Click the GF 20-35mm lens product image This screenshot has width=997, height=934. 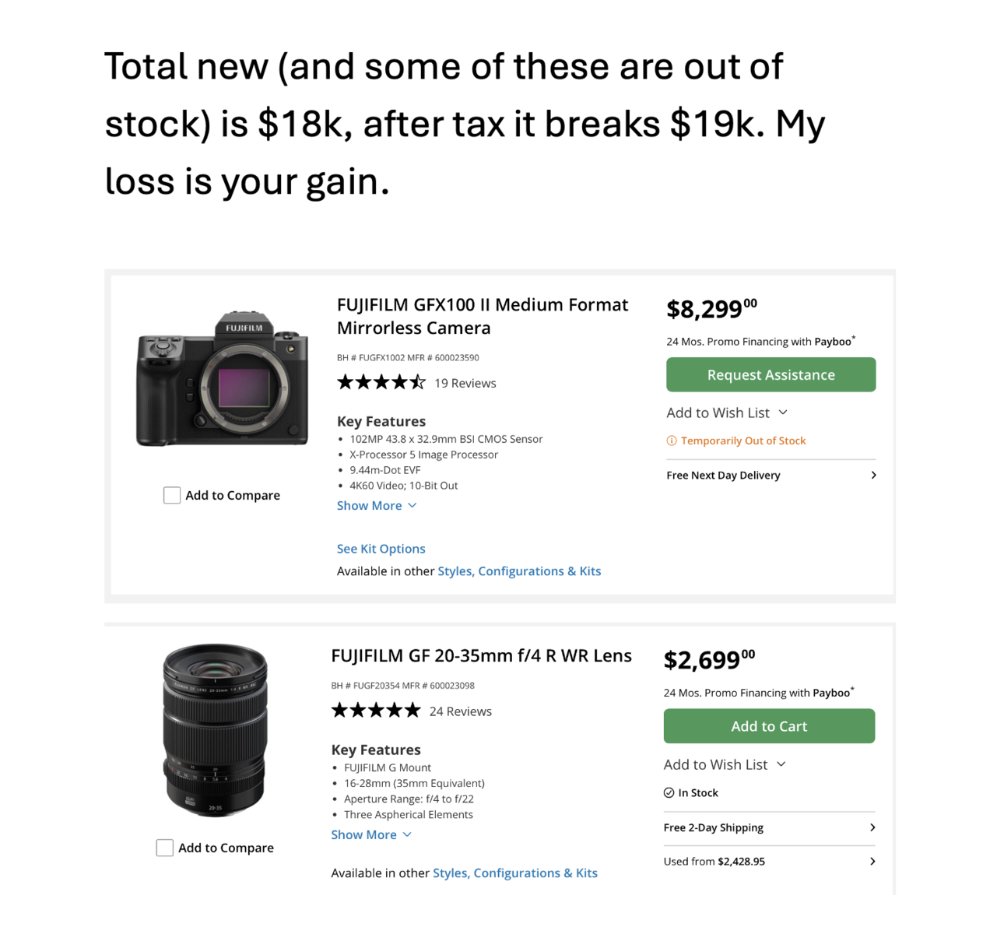pos(216,730)
